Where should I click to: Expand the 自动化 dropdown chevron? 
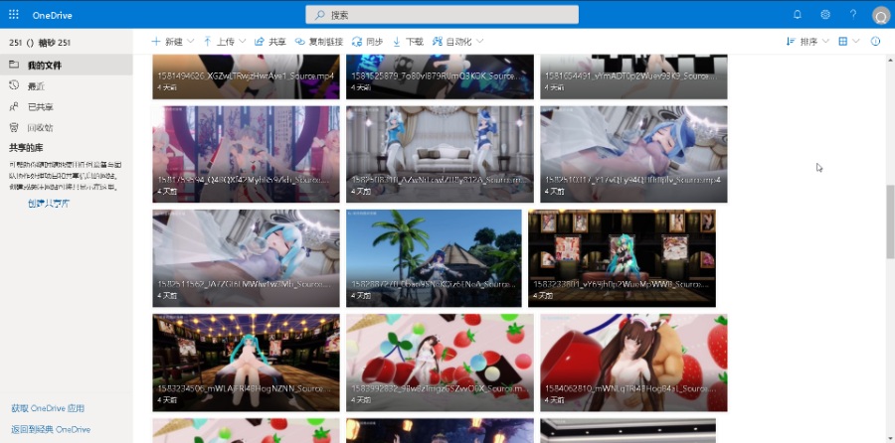pos(479,42)
